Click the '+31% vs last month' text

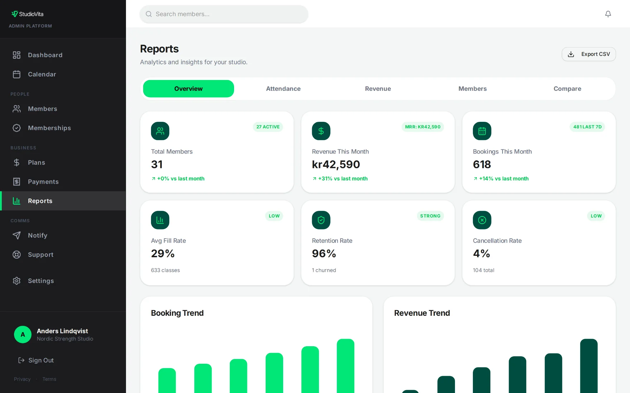click(343, 179)
